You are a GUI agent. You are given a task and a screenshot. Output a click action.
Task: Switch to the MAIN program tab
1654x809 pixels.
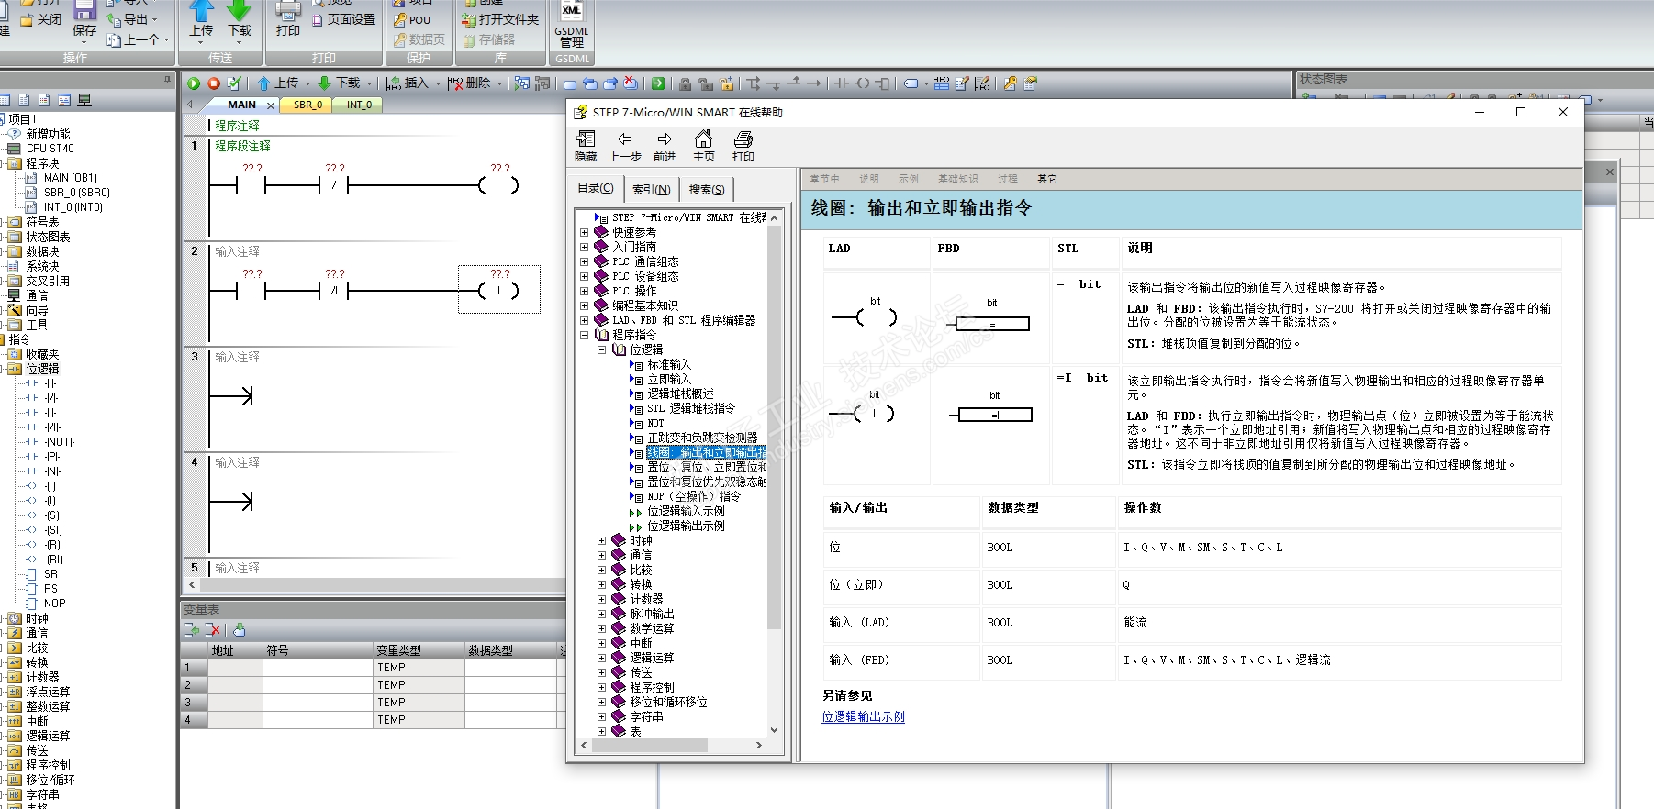coord(241,105)
